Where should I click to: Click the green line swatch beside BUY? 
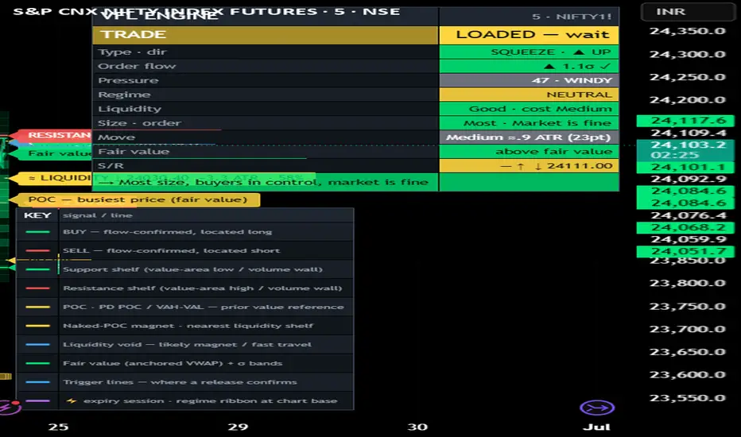pos(38,232)
